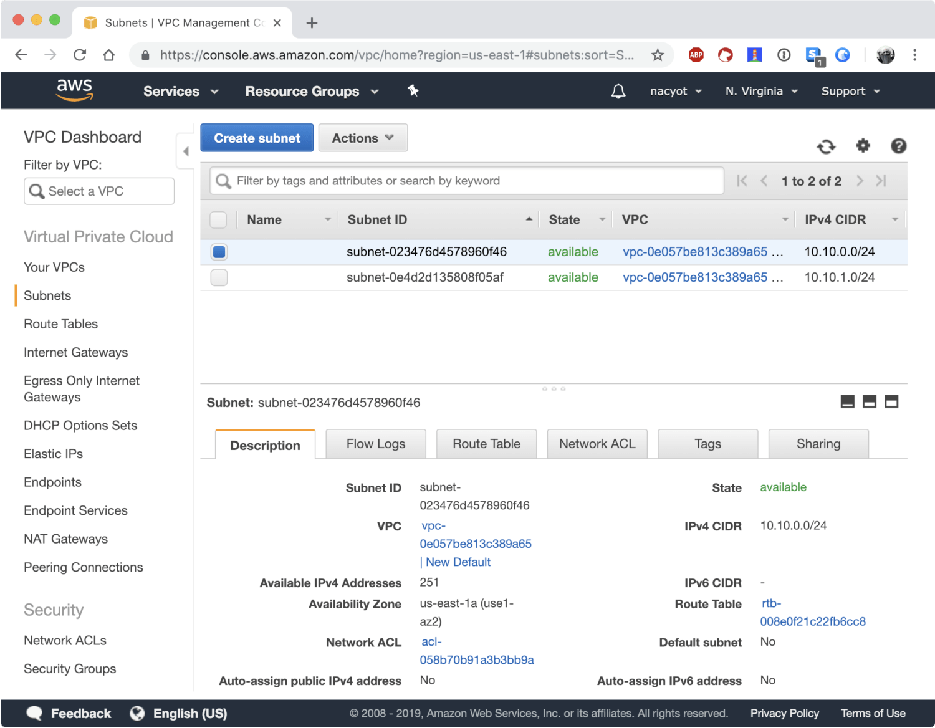Open the notifications bell
This screenshot has height=728, width=935.
pos(618,92)
